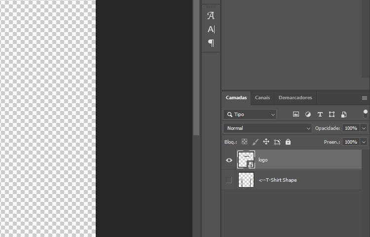Filter layers by adjustment layer type

pos(308,114)
